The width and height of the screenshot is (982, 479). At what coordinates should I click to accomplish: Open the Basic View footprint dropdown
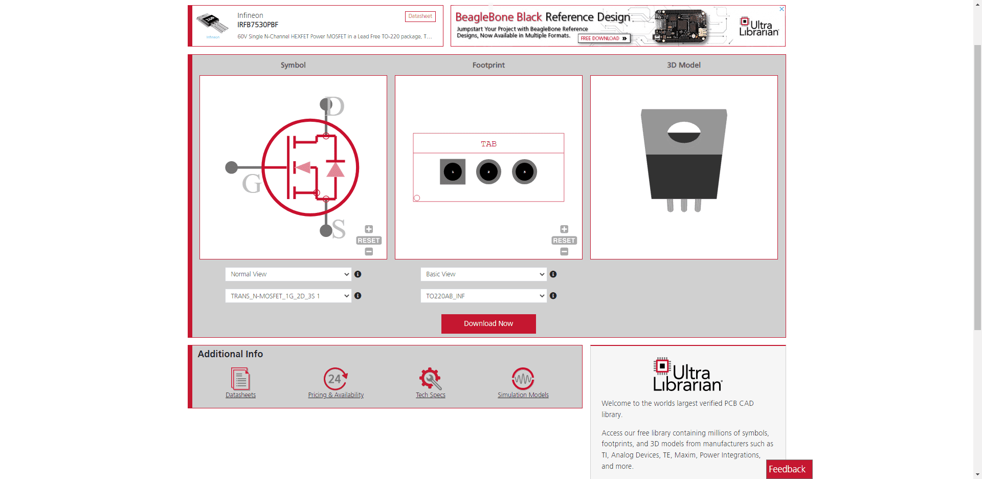point(484,274)
